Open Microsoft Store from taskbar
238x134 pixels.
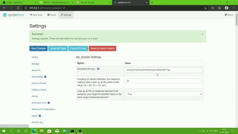[49, 131]
